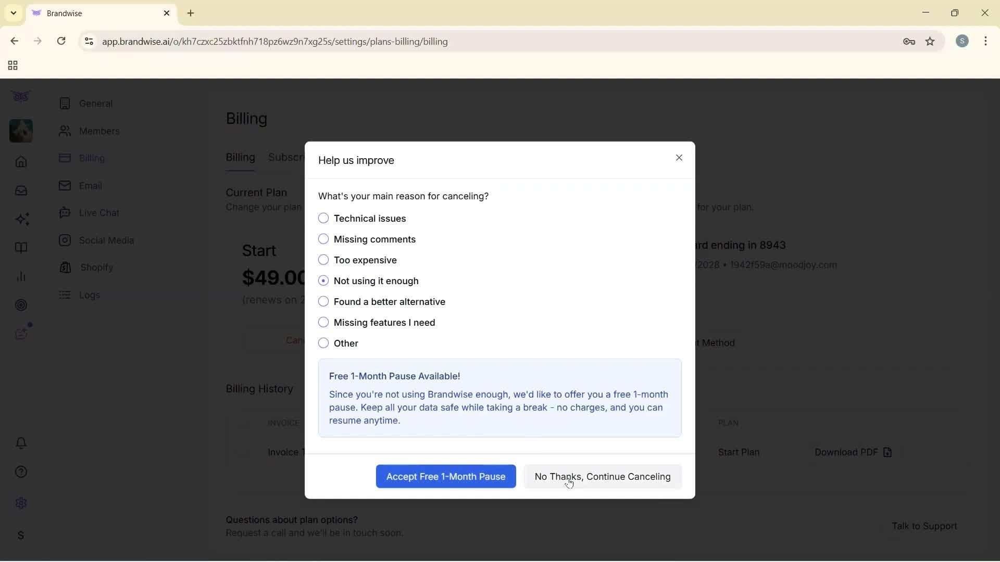The height and width of the screenshot is (562, 1000).
Task: Accept the free 1-month pause offer
Action: (445, 476)
